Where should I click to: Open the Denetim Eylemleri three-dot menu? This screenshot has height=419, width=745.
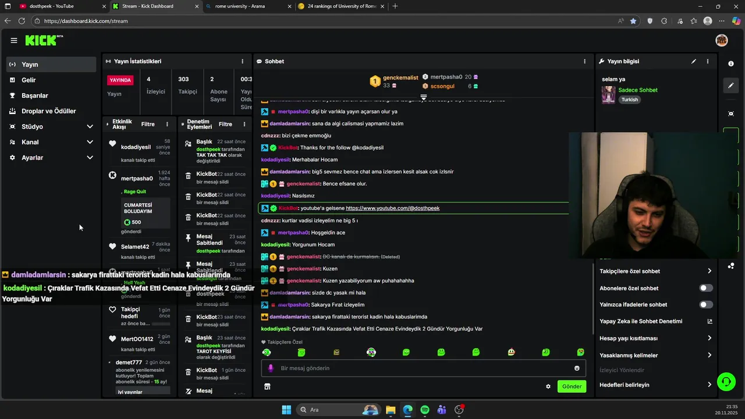click(244, 124)
